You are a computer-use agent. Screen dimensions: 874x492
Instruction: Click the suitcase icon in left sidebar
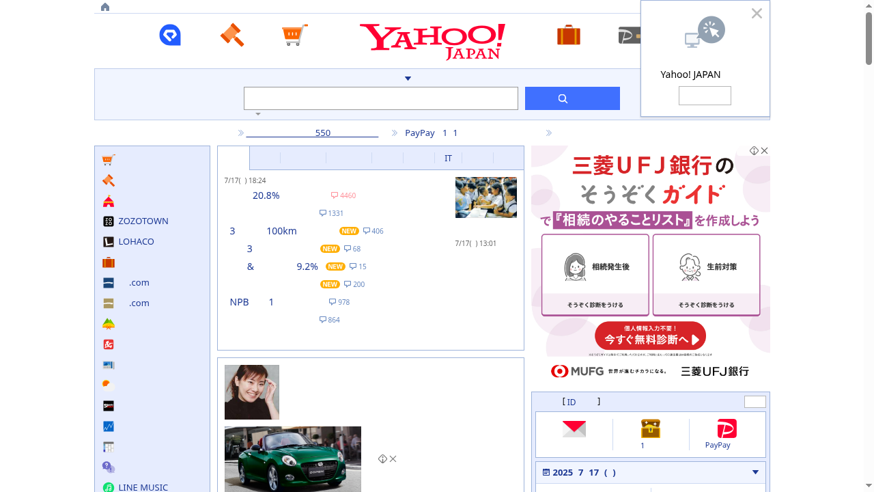[x=109, y=262]
